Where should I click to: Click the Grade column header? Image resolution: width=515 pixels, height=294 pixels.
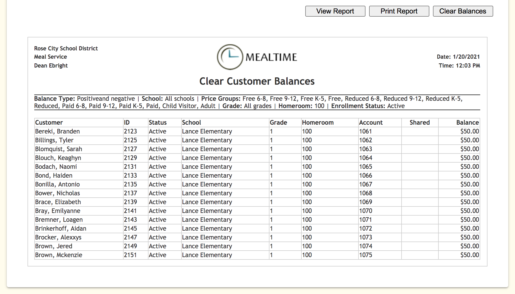click(278, 123)
